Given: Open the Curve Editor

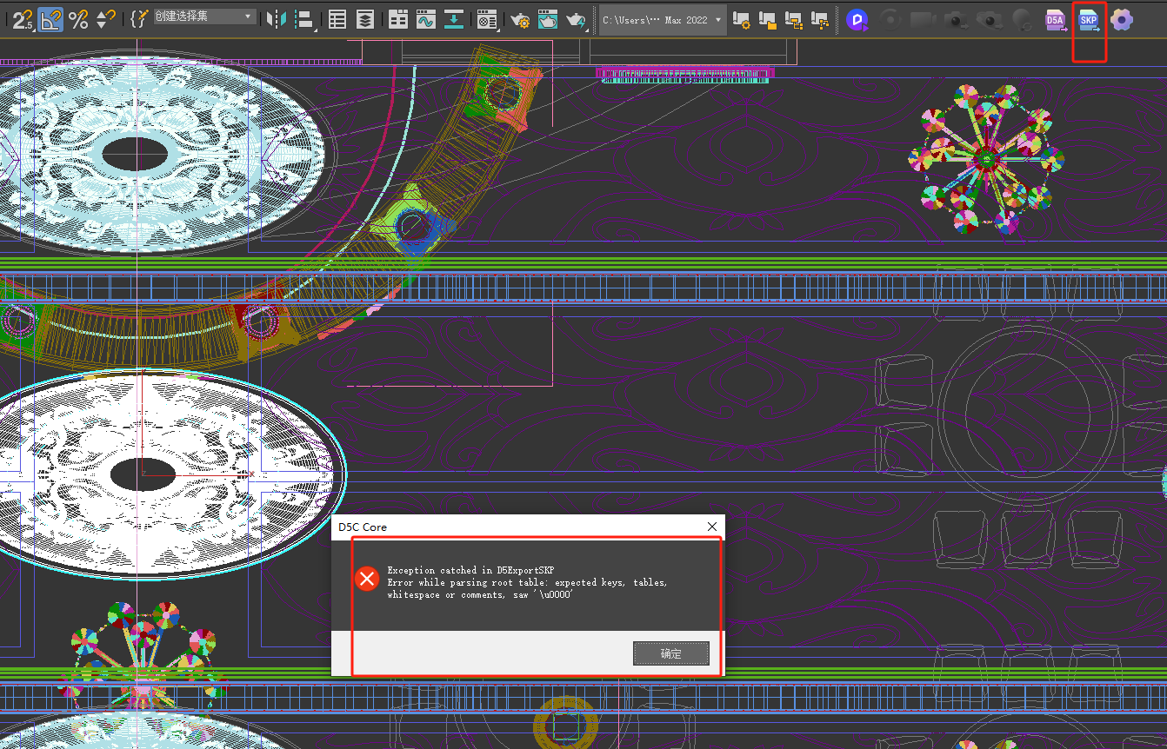Looking at the screenshot, I should point(426,18).
